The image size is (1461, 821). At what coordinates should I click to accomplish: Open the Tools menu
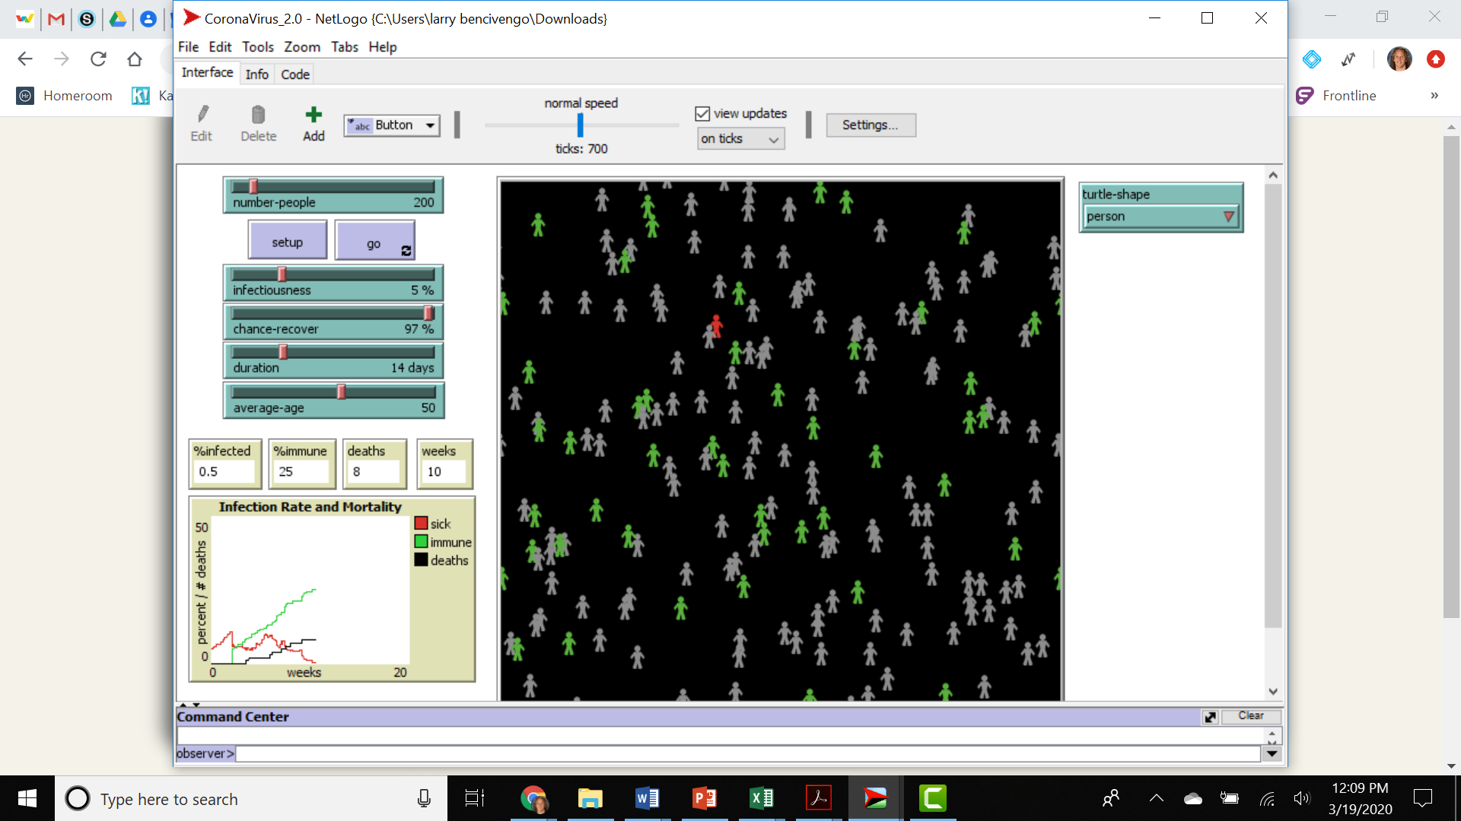[x=257, y=46]
